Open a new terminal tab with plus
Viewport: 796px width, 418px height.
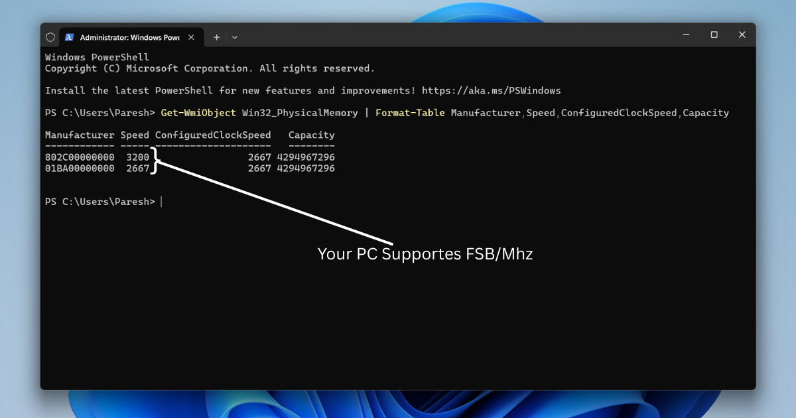216,37
